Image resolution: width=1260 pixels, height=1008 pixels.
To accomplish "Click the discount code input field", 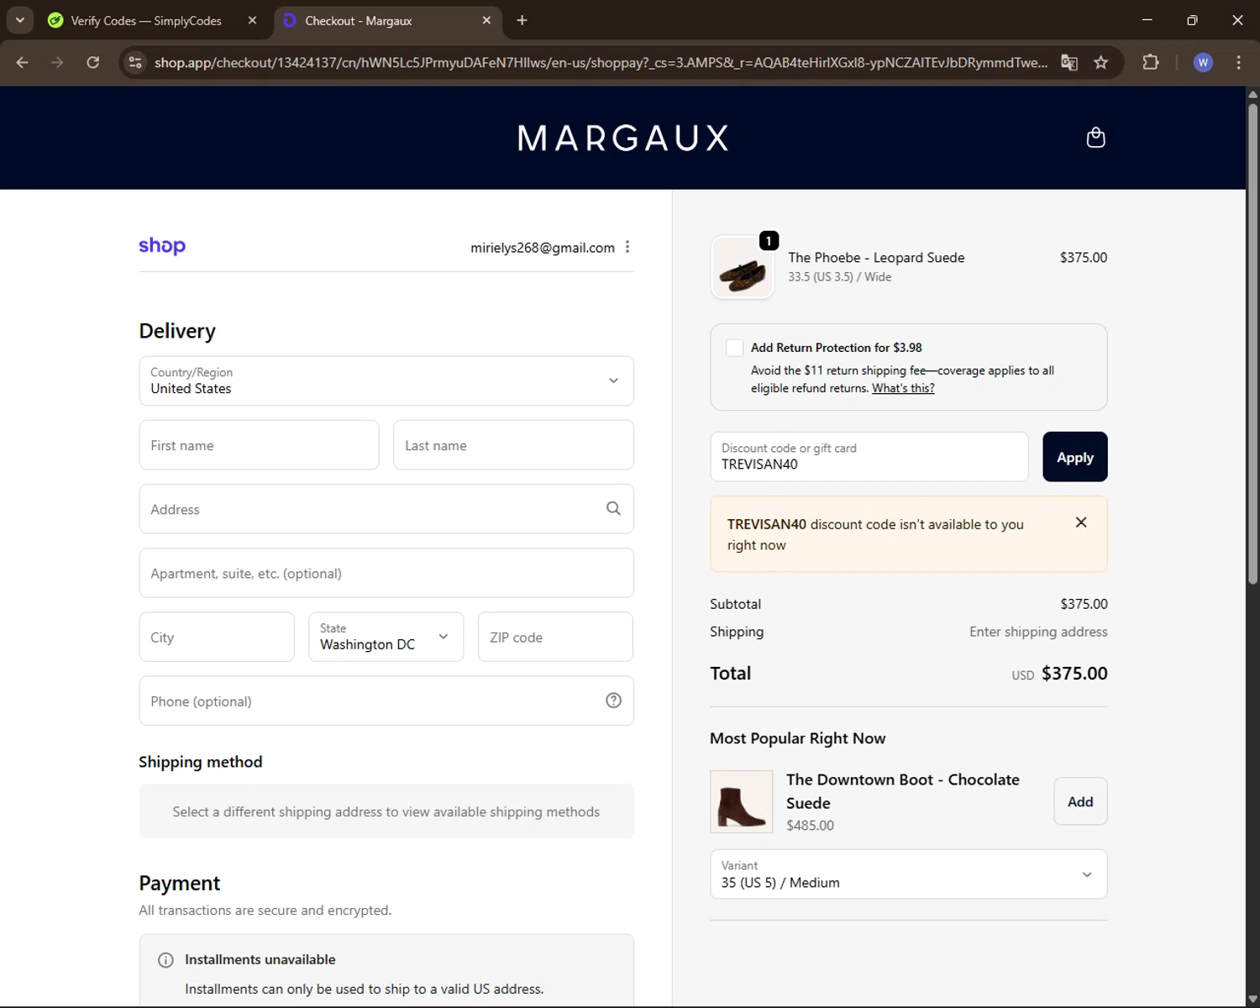I will pyautogui.click(x=869, y=457).
